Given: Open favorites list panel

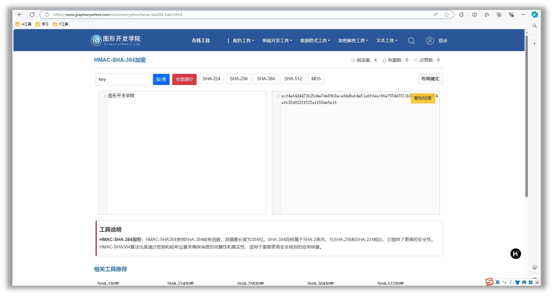Looking at the screenshot, I should point(487,15).
